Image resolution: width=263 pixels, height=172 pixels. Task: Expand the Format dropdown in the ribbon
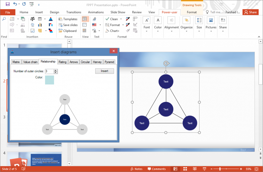click(123, 25)
